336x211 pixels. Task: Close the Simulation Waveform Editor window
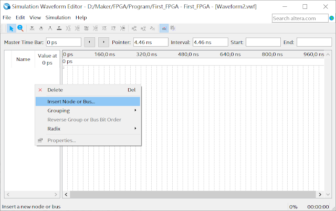pos(325,7)
